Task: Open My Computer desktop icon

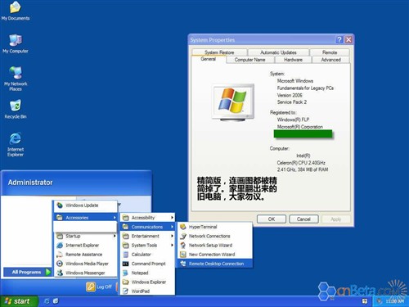Action: (x=16, y=43)
